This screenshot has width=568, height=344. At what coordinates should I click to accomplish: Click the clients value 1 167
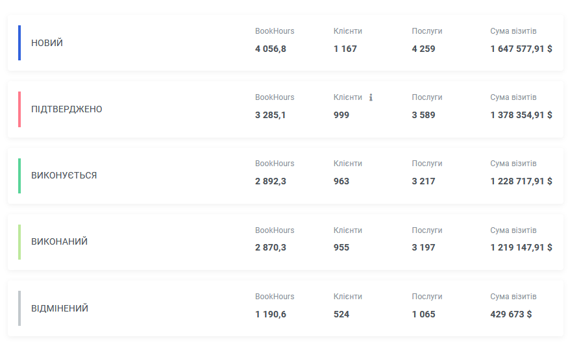345,49
